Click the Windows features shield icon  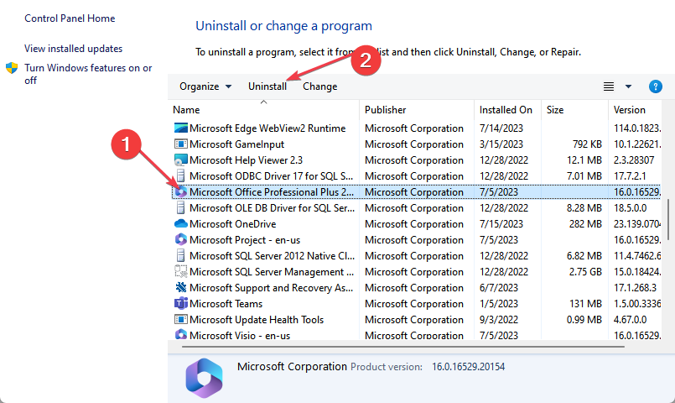coord(13,68)
